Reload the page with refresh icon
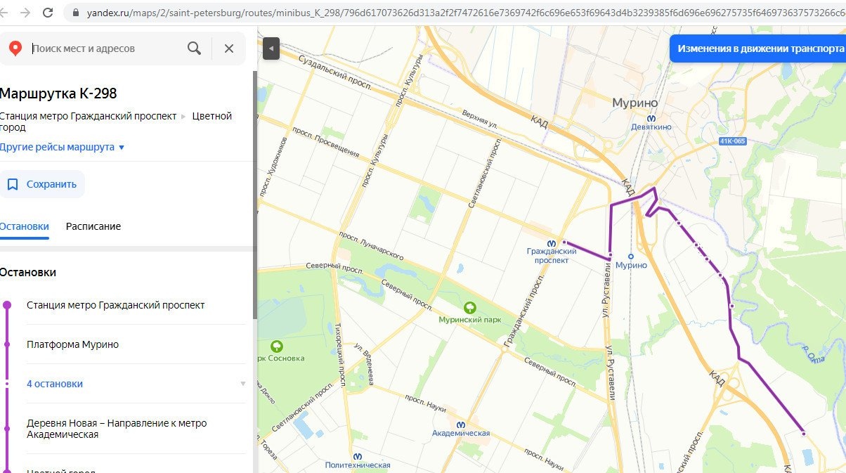Image resolution: width=846 pixels, height=473 pixels. (48, 13)
